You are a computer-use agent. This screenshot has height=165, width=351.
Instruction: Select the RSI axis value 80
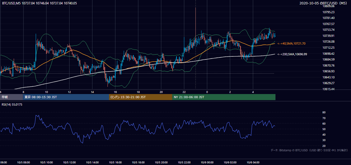coord(324,112)
